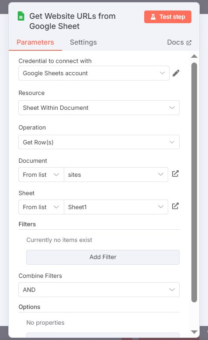Screen dimensions: 208x340
Task: Switch to the Settings tab
Action: click(x=83, y=42)
